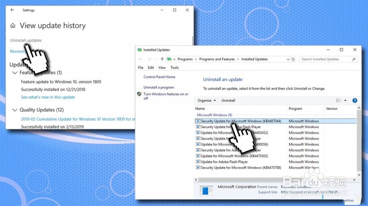Select the Programs breadcrumb
The width and height of the screenshot is (368, 206).
[185, 59]
